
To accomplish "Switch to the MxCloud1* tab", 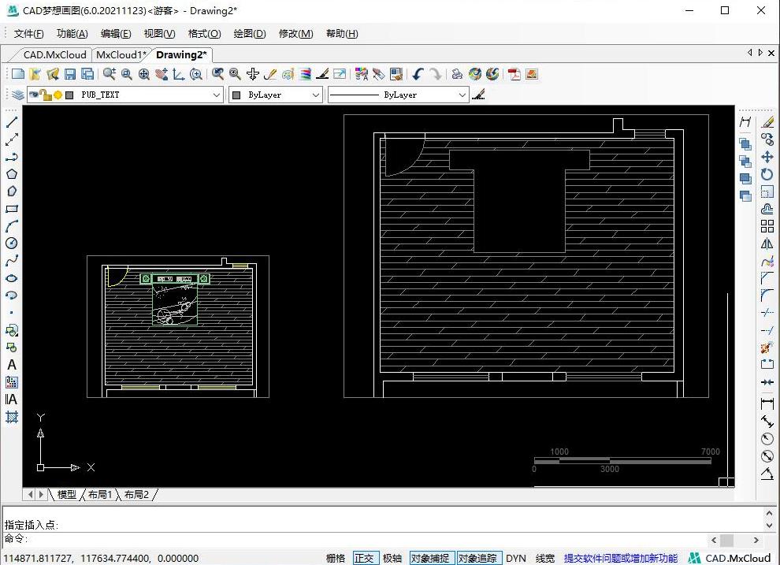I will [x=121, y=54].
